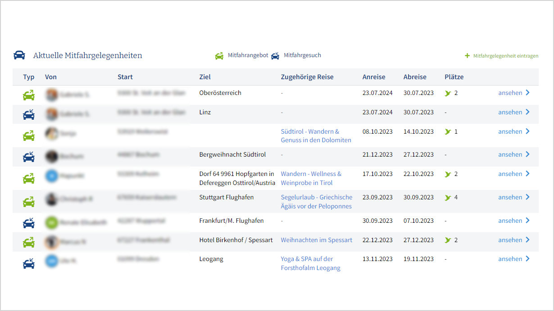The image size is (554, 311).
Task: Click the car icon beside Aktuelle Mitfahrgelegenheiten heading
Action: [x=19, y=55]
